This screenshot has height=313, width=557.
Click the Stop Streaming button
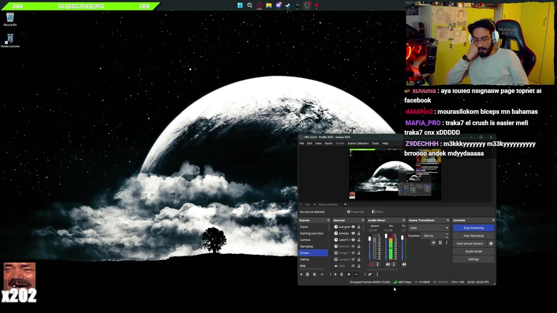pyautogui.click(x=473, y=228)
